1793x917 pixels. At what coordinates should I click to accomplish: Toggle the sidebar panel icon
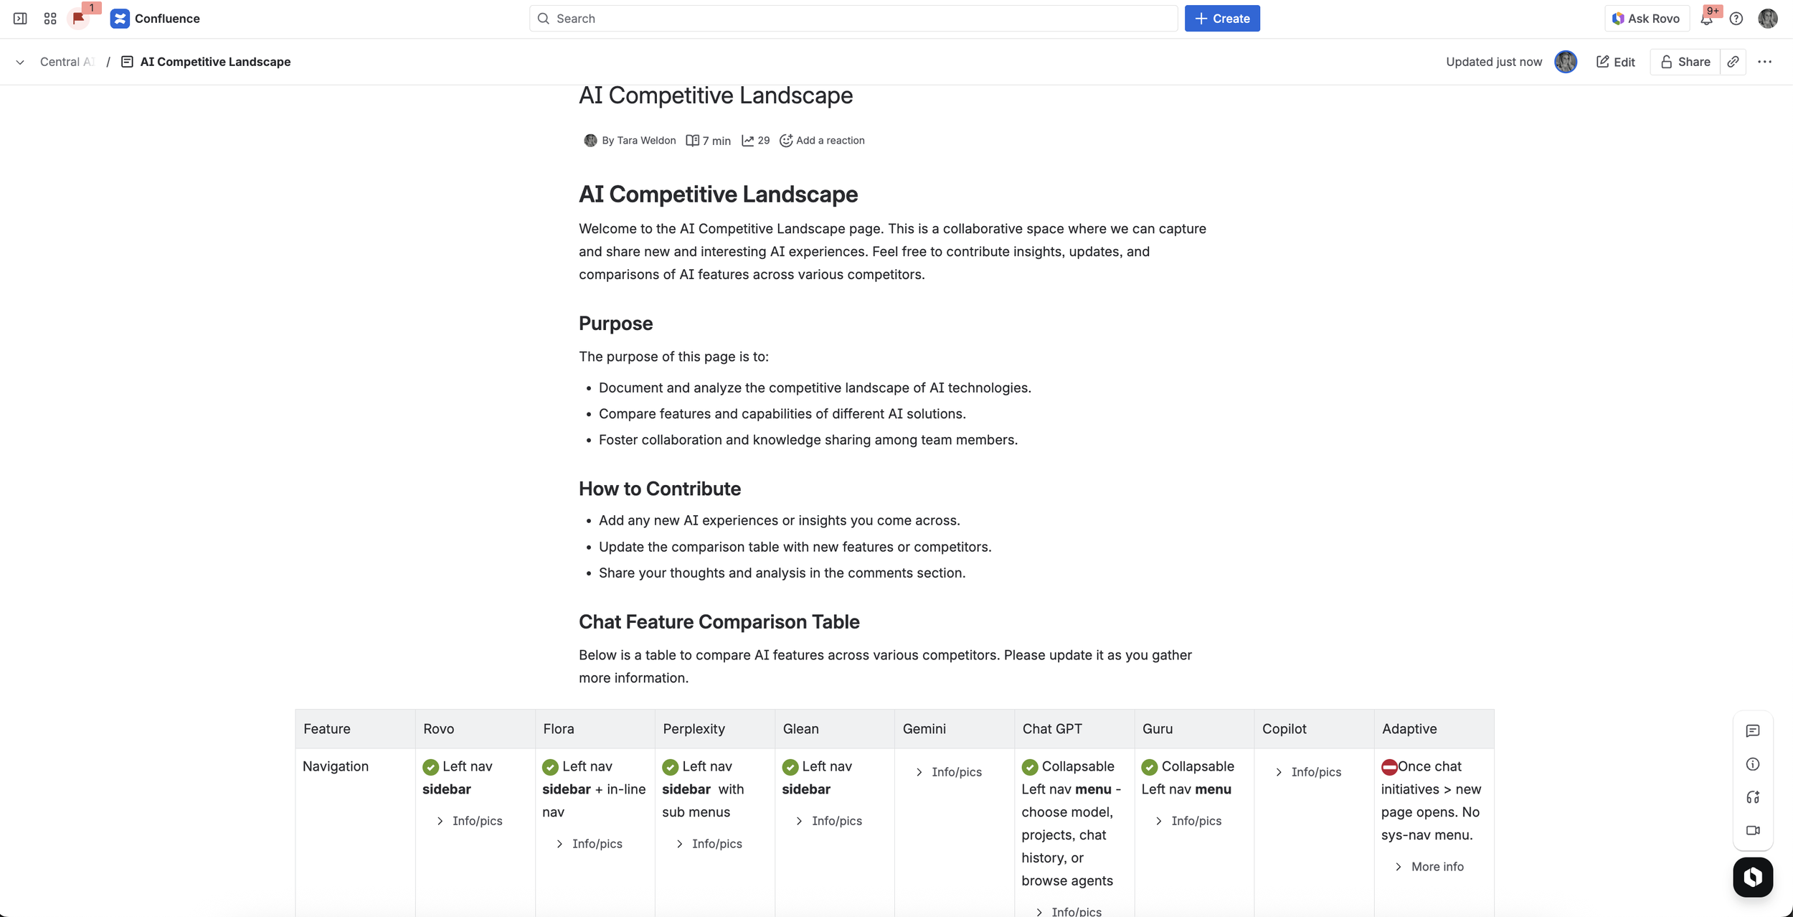pyautogui.click(x=20, y=19)
